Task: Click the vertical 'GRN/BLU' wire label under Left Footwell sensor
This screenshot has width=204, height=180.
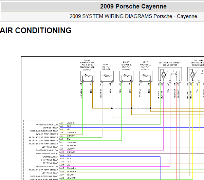Action: [140, 93]
